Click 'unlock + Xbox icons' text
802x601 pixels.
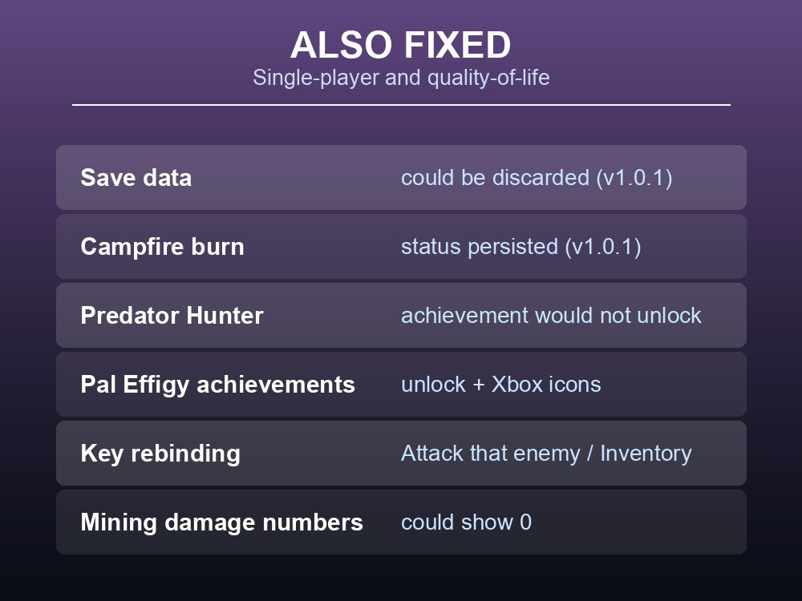[500, 385]
